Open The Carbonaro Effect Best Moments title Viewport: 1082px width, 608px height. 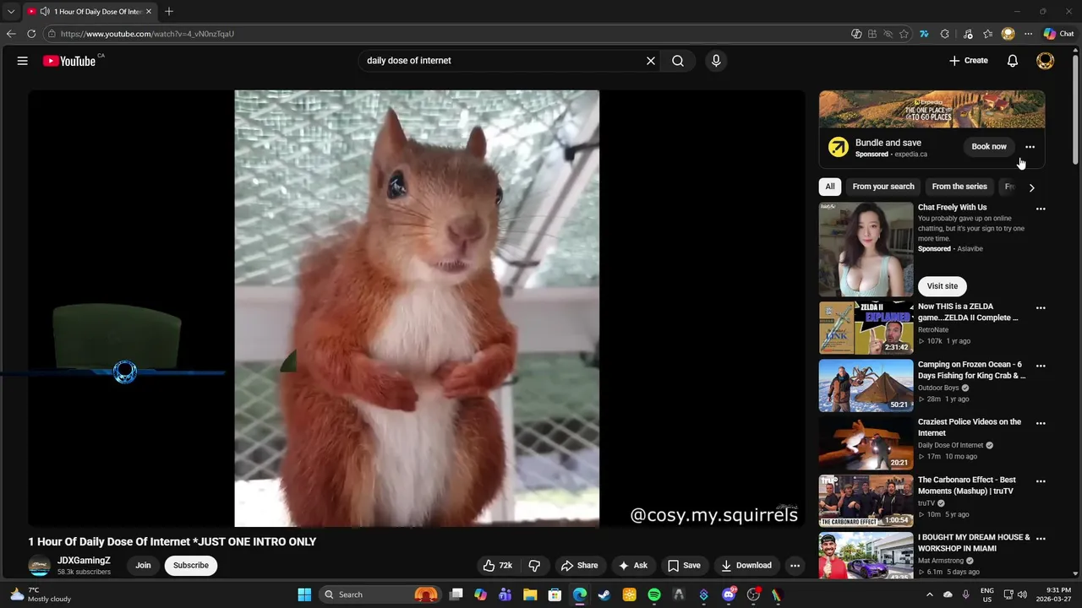[x=965, y=486]
